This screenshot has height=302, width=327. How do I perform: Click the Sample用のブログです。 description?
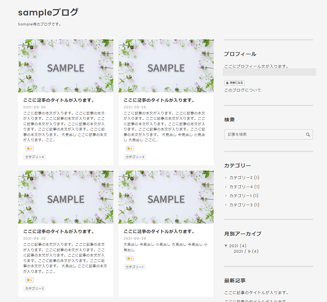(40, 24)
